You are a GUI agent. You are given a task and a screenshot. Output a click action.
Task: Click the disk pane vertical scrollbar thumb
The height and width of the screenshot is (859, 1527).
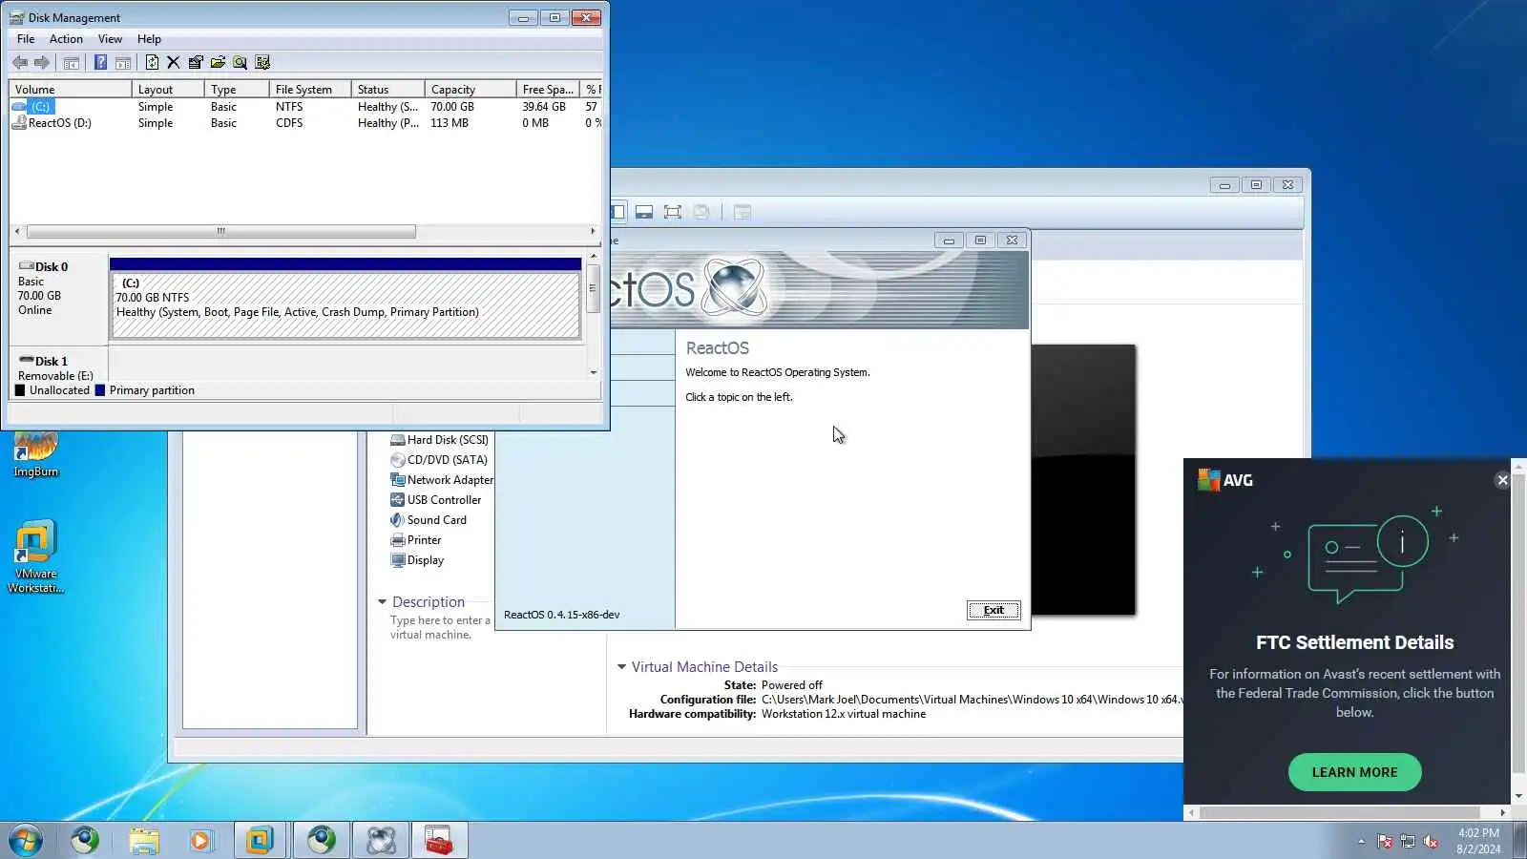pos(593,288)
